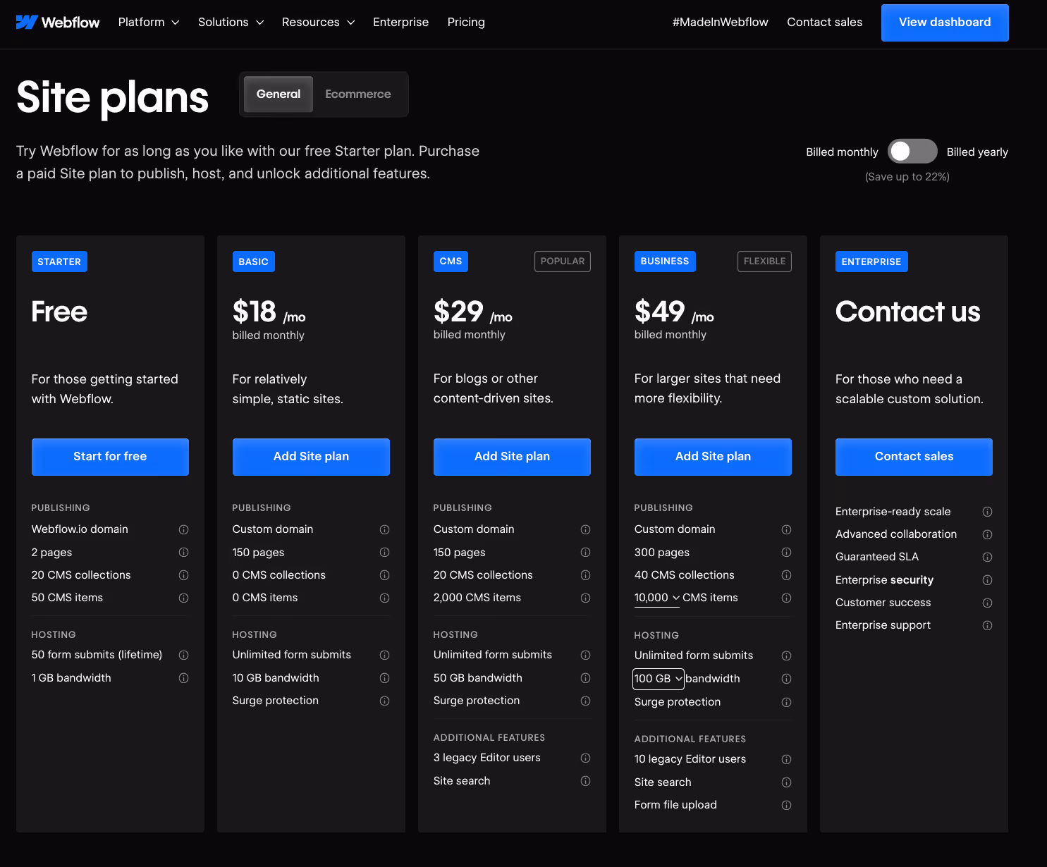Show info for 100 GB bandwidth row
Image resolution: width=1047 pixels, height=867 pixels.
[x=786, y=679]
